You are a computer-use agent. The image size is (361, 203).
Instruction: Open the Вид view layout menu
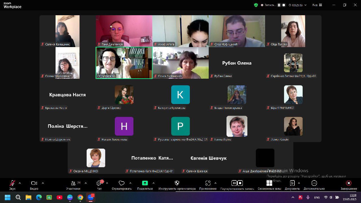coord(317,5)
